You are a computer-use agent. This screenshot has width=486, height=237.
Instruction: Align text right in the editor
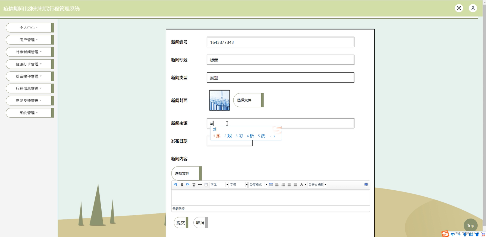point(283,184)
